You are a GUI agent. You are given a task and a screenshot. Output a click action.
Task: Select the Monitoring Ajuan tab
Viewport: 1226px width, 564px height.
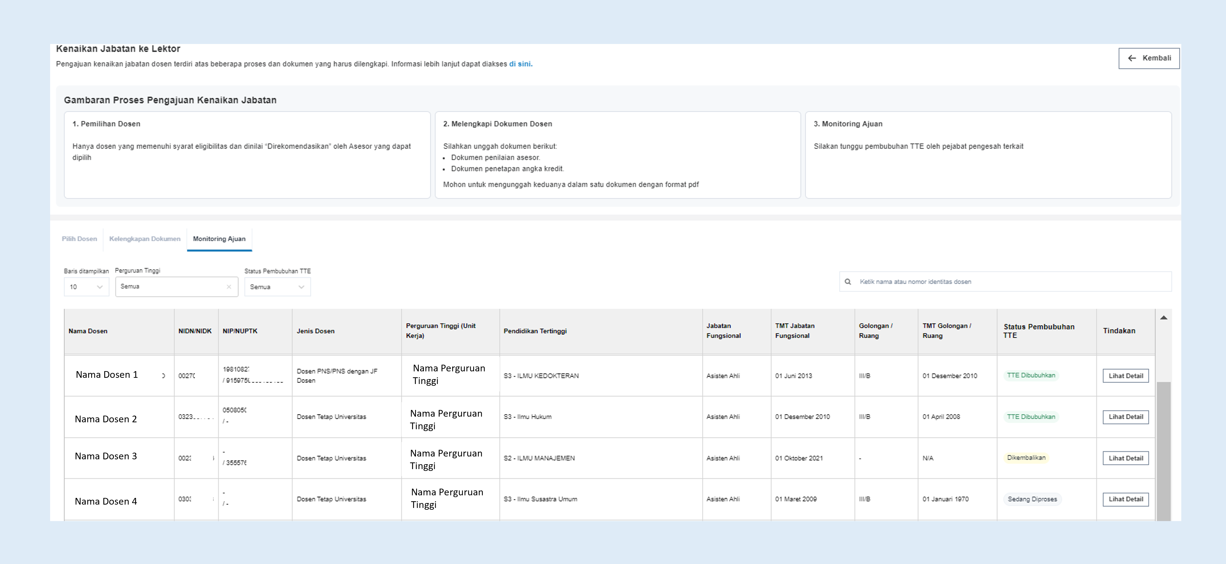pos(219,239)
